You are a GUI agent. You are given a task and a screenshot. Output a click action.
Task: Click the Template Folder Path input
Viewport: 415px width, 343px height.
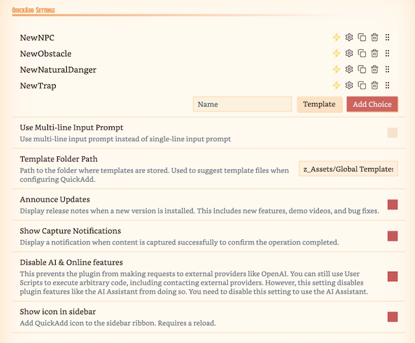click(x=348, y=169)
